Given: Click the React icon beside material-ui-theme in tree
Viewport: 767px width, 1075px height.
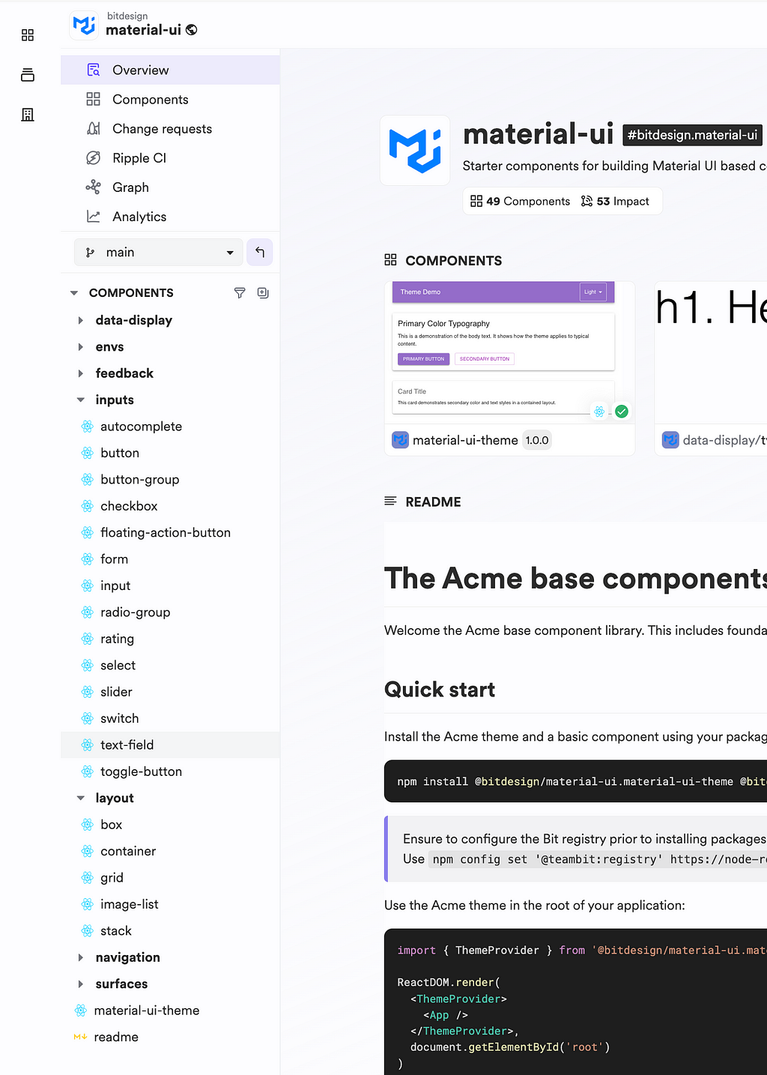Looking at the screenshot, I should (81, 1011).
